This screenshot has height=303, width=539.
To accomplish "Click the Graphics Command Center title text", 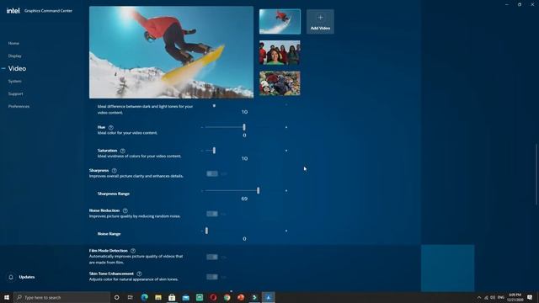I will (49, 11).
